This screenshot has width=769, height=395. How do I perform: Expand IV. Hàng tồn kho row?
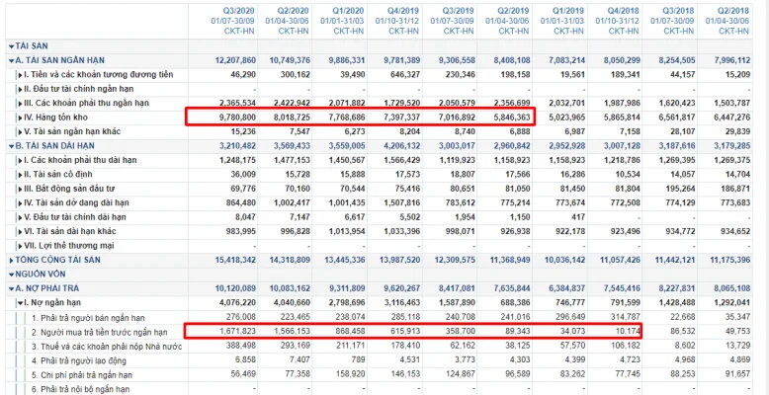pos(20,118)
